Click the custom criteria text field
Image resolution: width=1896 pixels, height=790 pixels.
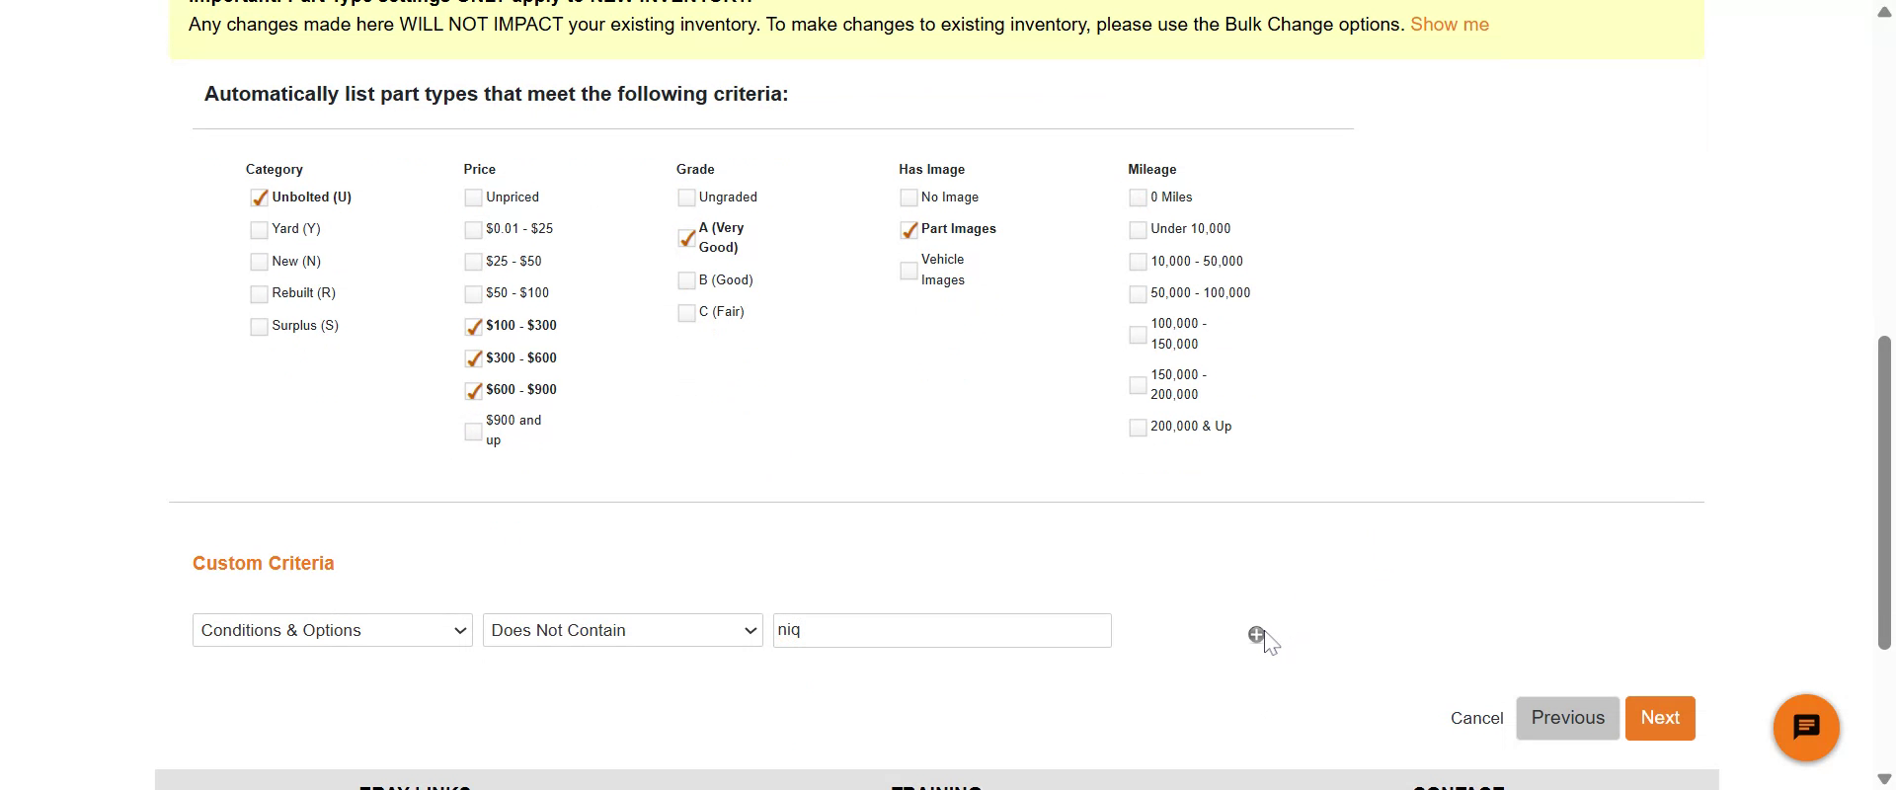[x=941, y=631]
